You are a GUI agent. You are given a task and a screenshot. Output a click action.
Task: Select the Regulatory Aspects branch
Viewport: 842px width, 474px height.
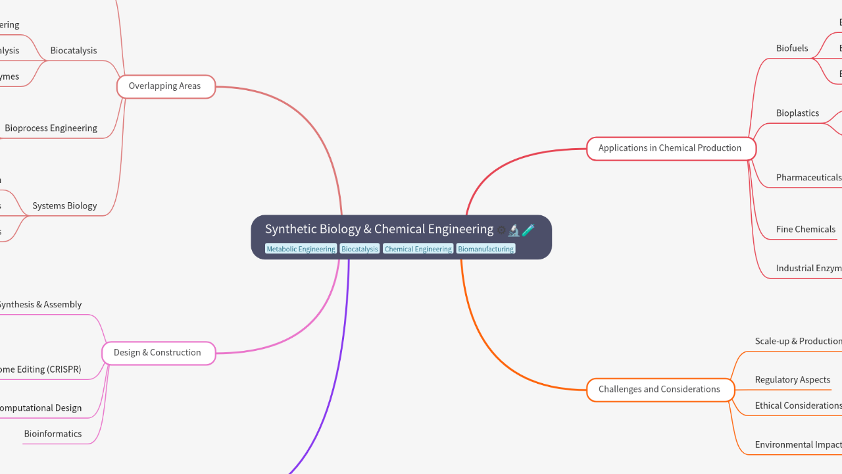(x=793, y=380)
